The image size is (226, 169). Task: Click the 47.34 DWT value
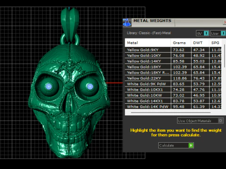(x=199, y=50)
